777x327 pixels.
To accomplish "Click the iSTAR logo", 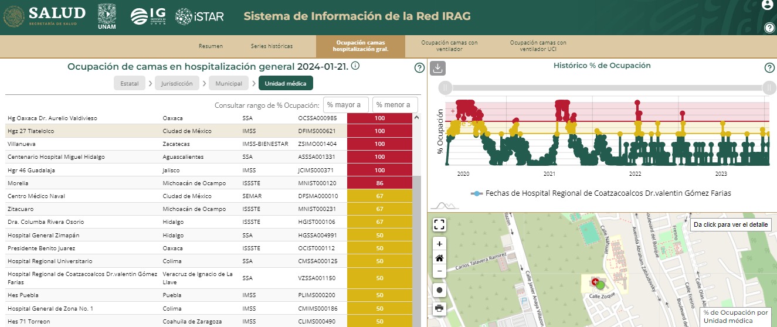I will (x=199, y=16).
